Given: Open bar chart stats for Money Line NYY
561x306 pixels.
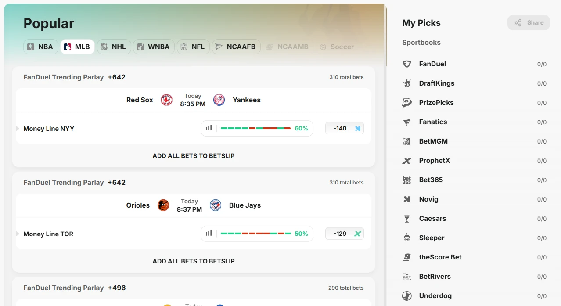Looking at the screenshot, I should pos(209,128).
